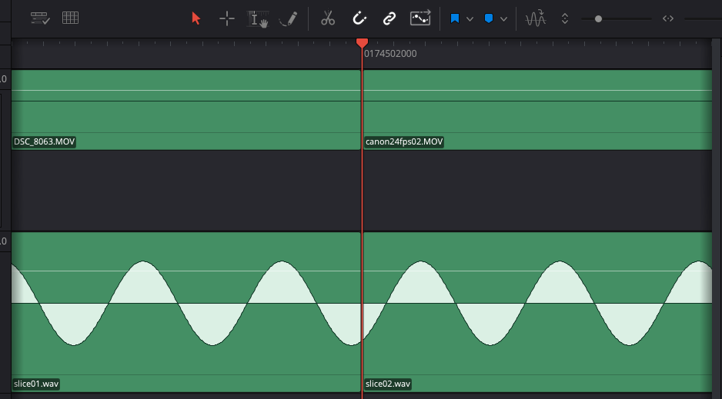Expand the flag color dropdown arrow

470,18
